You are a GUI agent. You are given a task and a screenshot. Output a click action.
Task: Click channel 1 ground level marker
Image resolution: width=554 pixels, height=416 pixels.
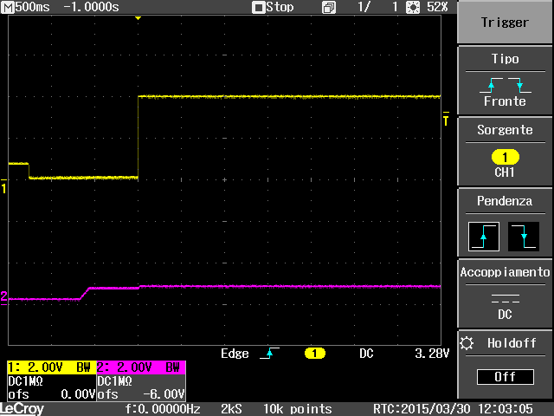coord(3,186)
